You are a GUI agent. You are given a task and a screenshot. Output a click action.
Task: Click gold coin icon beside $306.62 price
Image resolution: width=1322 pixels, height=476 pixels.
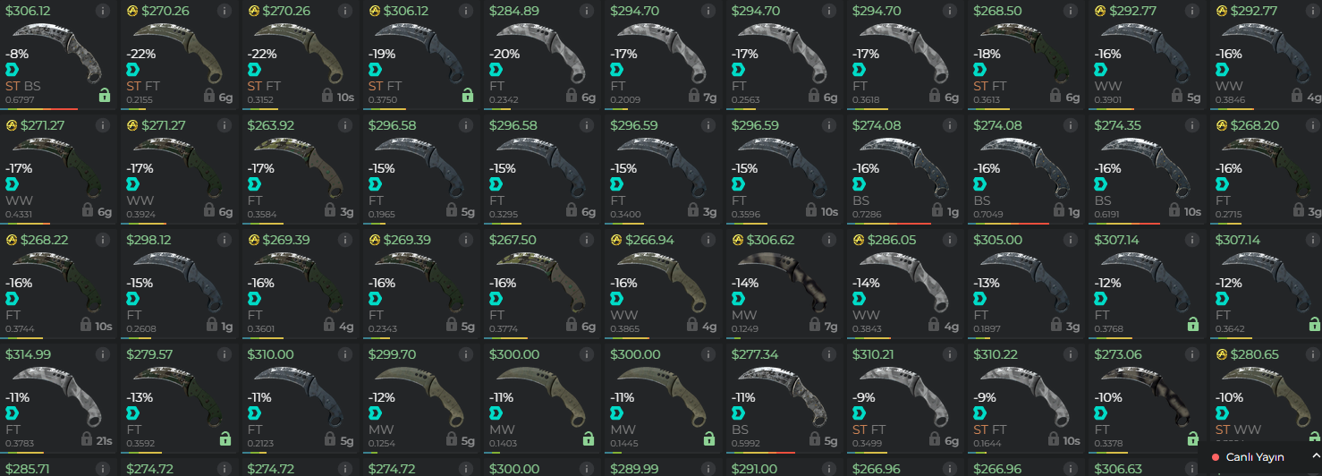[737, 240]
